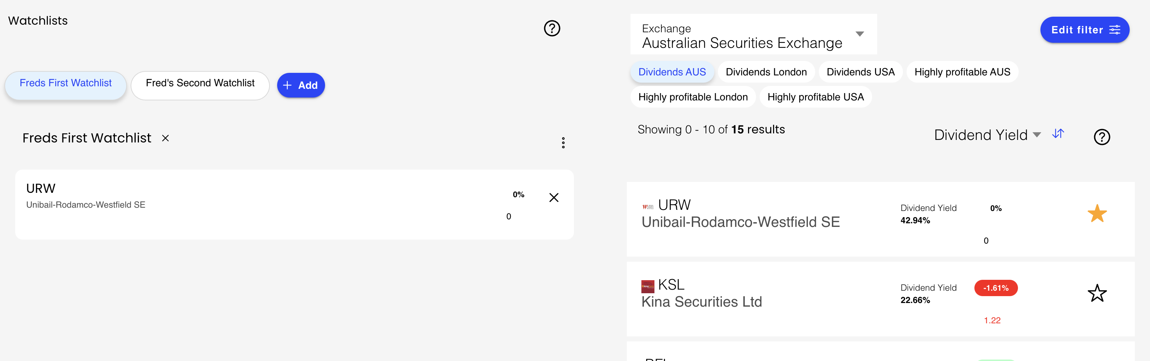Viewport: 1150px width, 361px height.
Task: Select the Freds First Watchlist tab
Action: pyautogui.click(x=66, y=84)
